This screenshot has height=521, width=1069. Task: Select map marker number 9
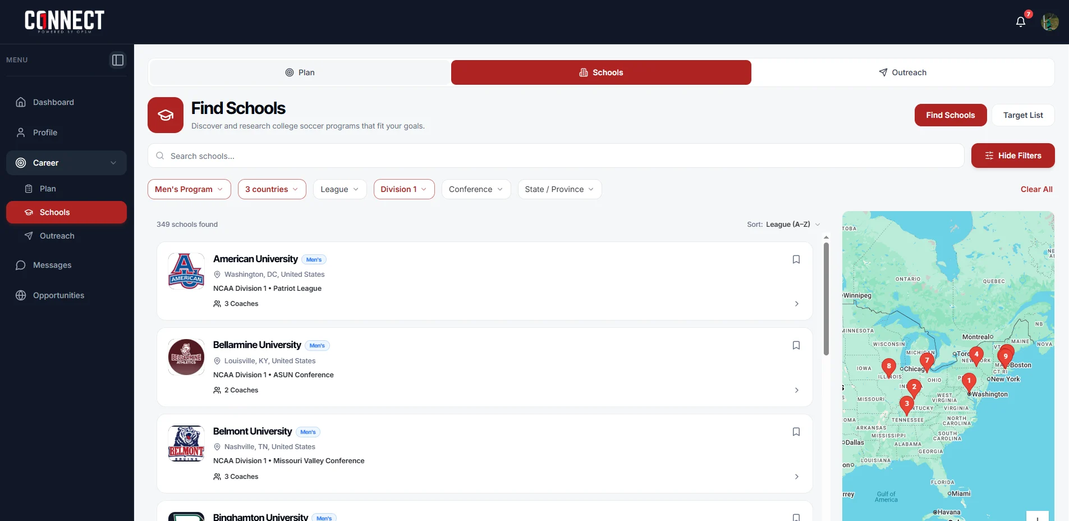click(1006, 357)
